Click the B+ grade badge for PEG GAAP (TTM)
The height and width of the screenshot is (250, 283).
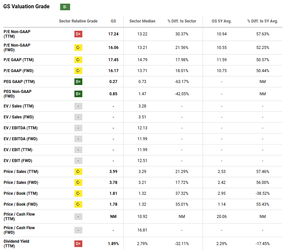[x=78, y=82]
